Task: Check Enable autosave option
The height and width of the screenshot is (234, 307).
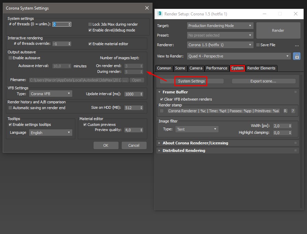Action: click(10, 58)
